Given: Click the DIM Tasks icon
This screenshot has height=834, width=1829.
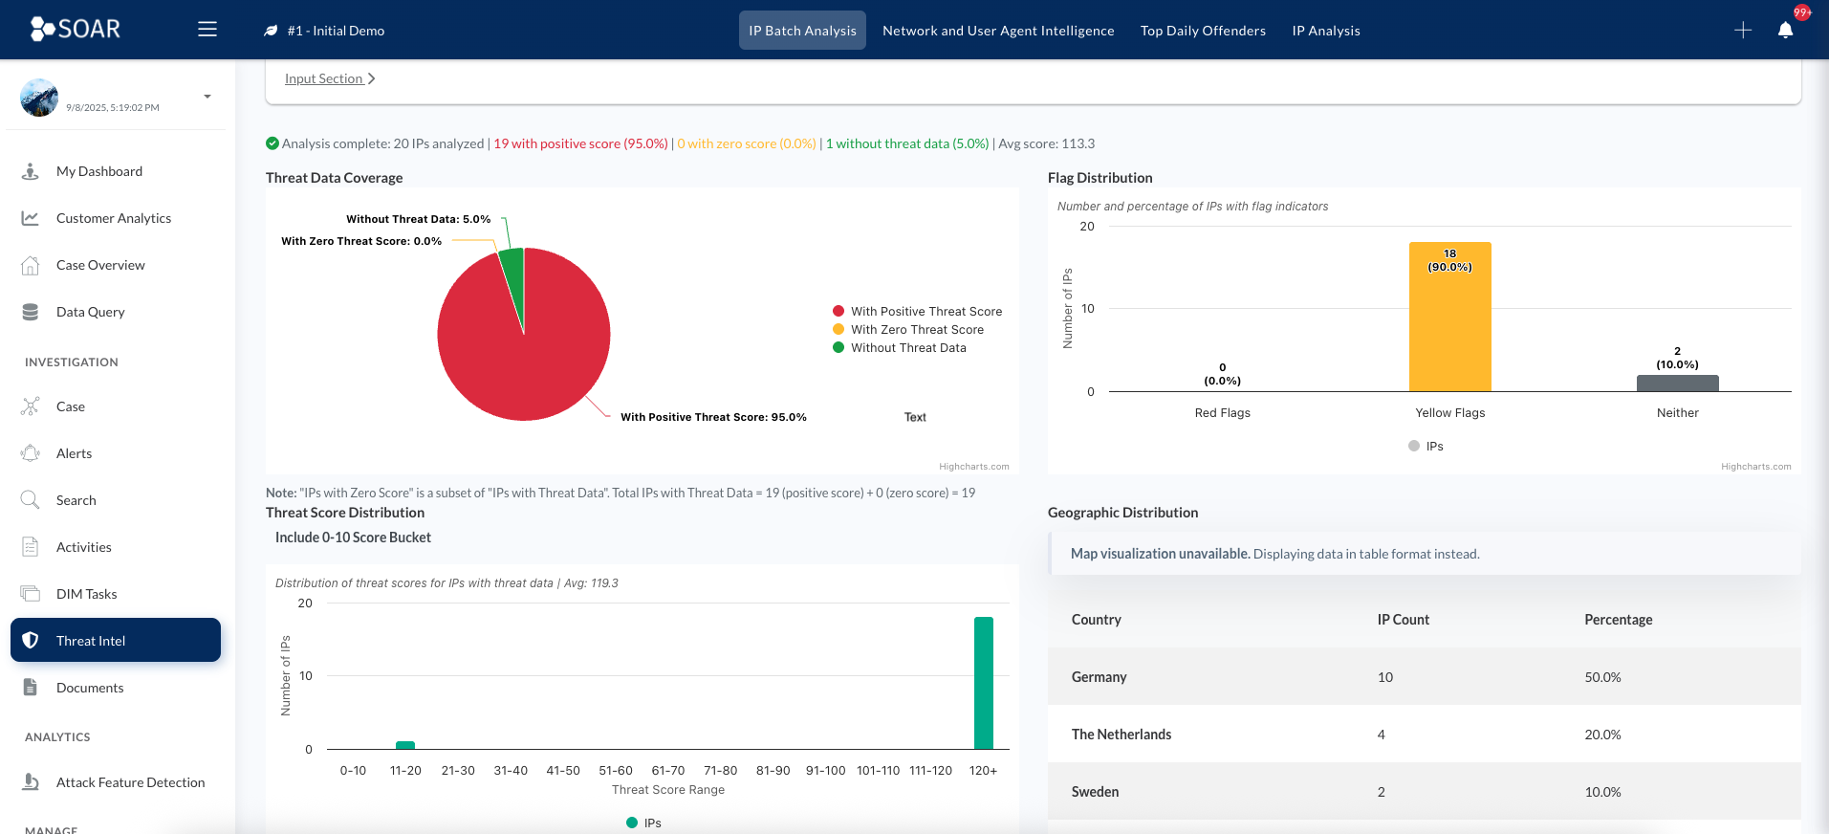Looking at the screenshot, I should [31, 594].
